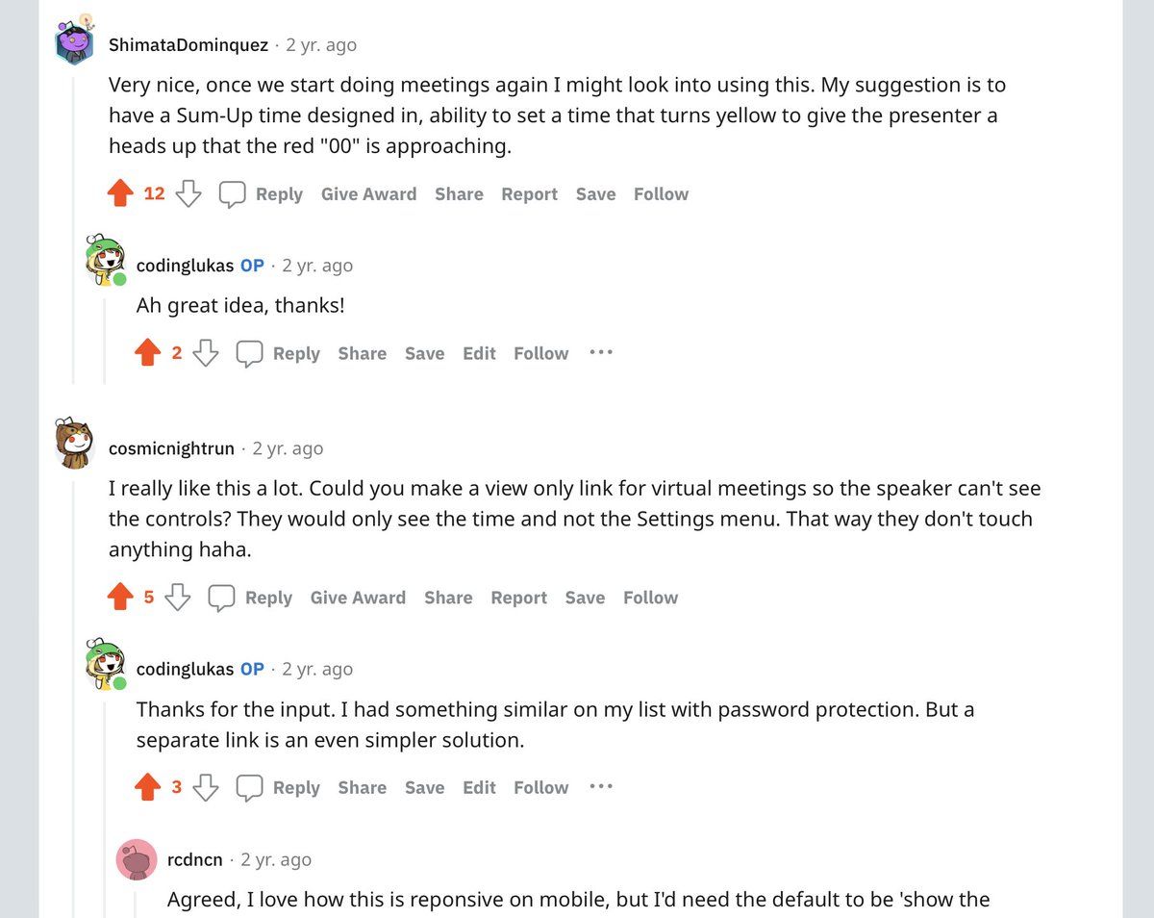
Task: Collapse ShimataDominquez's comment thread line
Action: (74, 231)
